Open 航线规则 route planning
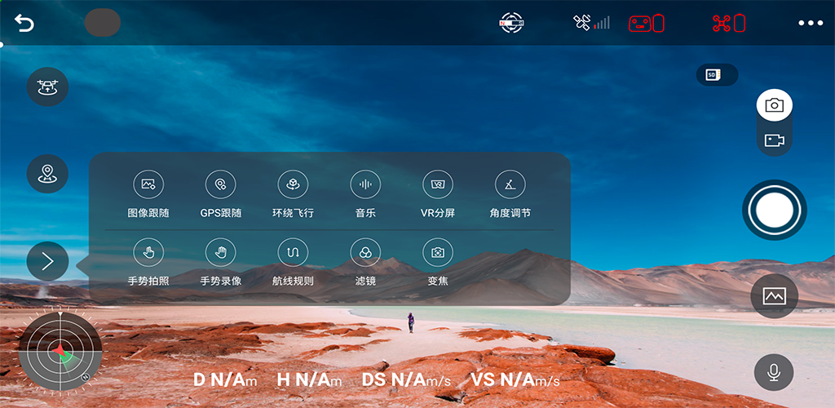 (x=293, y=252)
